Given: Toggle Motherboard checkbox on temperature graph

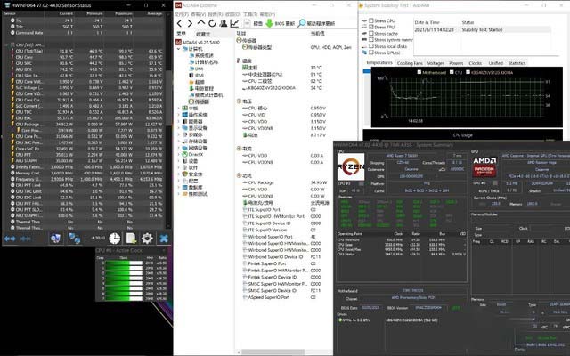Looking at the screenshot, I should (x=419, y=72).
